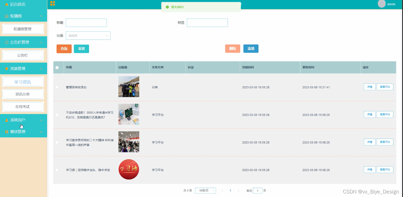Image resolution: width=403 pixels, height=197 pixels.
Task: Click the 删除 button
Action: (x=233, y=49)
